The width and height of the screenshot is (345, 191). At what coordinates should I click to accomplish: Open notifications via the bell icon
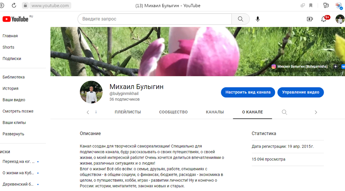coord(324,19)
